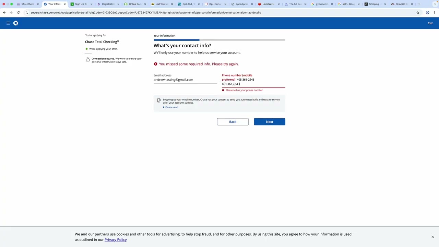Click 'What's your contact info?' heading
439x247 pixels.
[182, 46]
